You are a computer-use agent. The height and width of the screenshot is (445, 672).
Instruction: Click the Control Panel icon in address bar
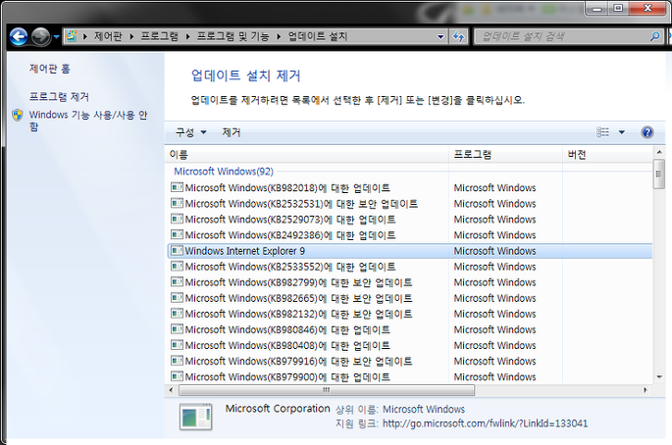72,36
